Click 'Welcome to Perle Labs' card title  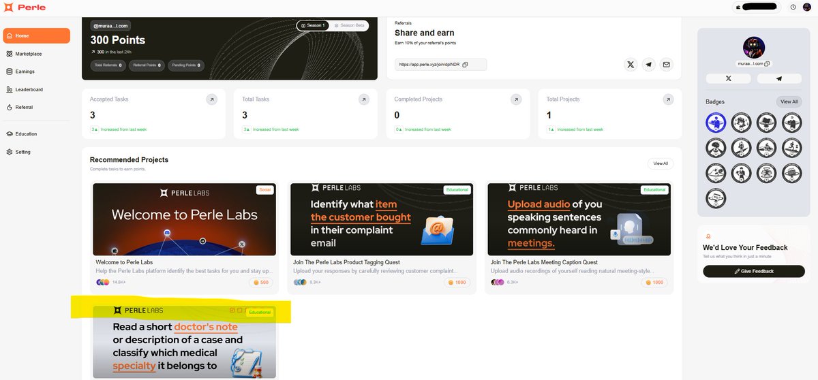[x=124, y=262]
